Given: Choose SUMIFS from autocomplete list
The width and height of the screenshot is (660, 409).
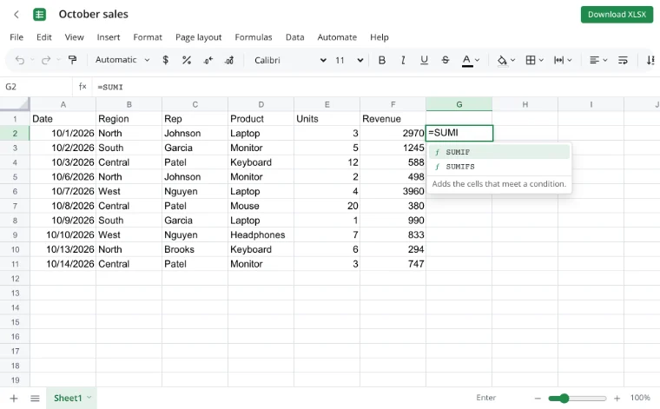Looking at the screenshot, I should click(499, 167).
